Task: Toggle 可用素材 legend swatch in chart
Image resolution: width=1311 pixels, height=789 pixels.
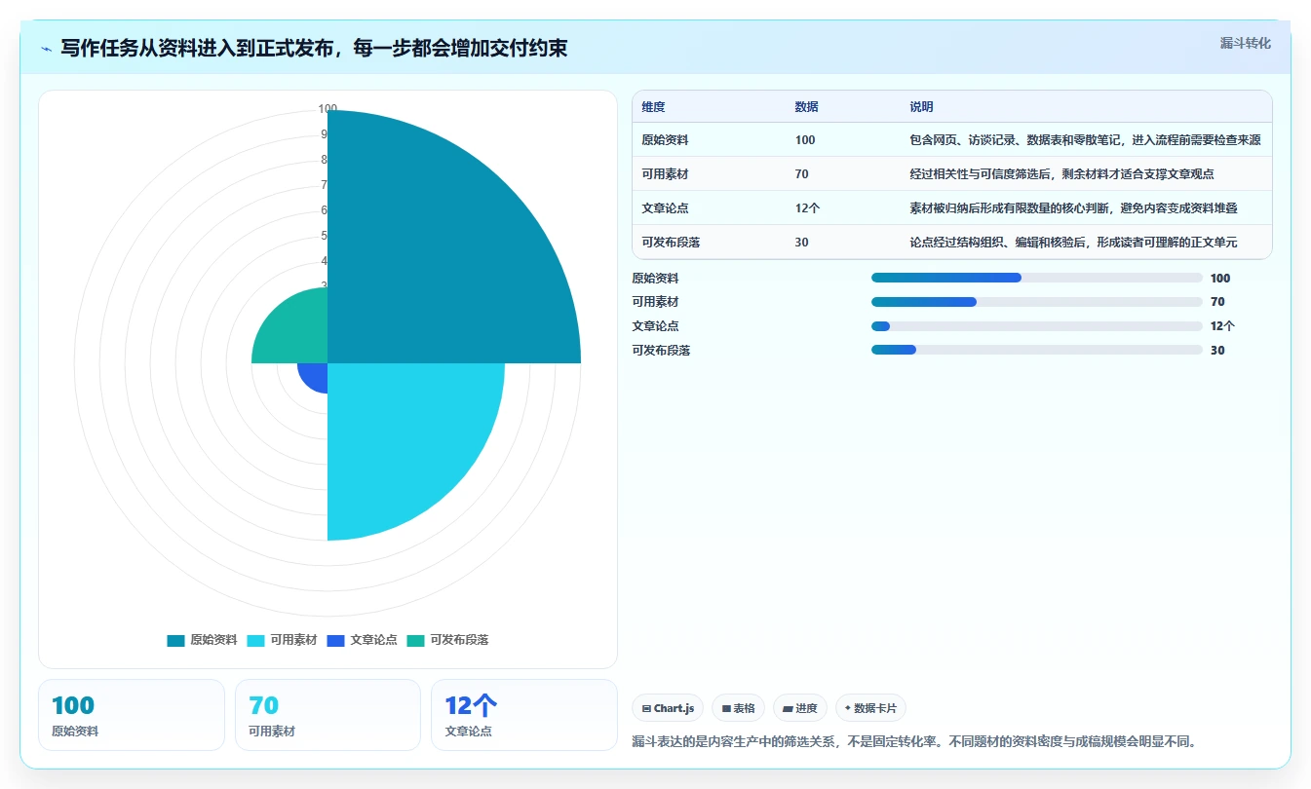Action: 255,641
